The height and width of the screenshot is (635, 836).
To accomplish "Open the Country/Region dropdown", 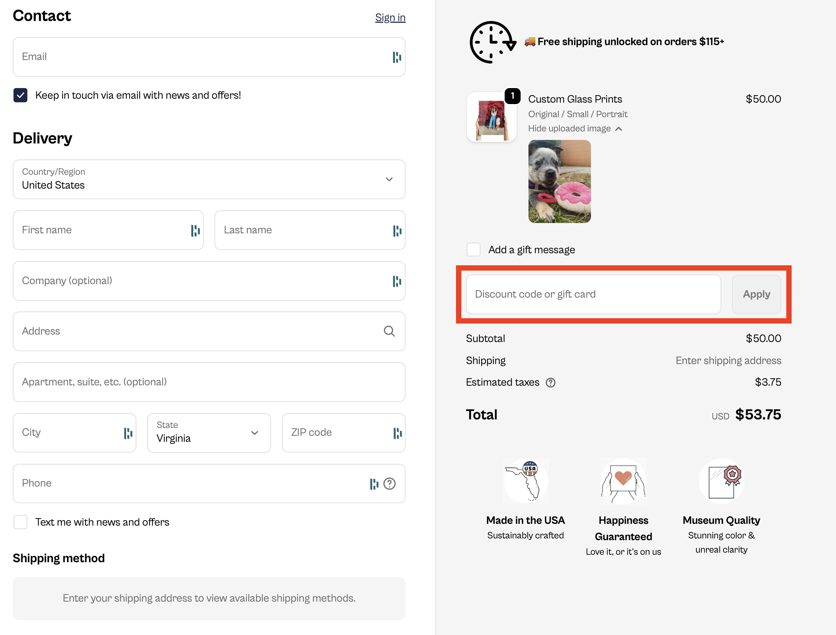I will 209,179.
